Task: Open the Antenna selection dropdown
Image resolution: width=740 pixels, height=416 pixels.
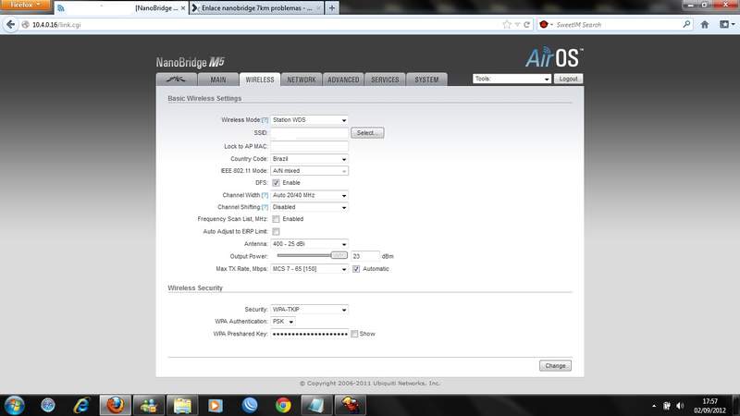Action: 309,244
